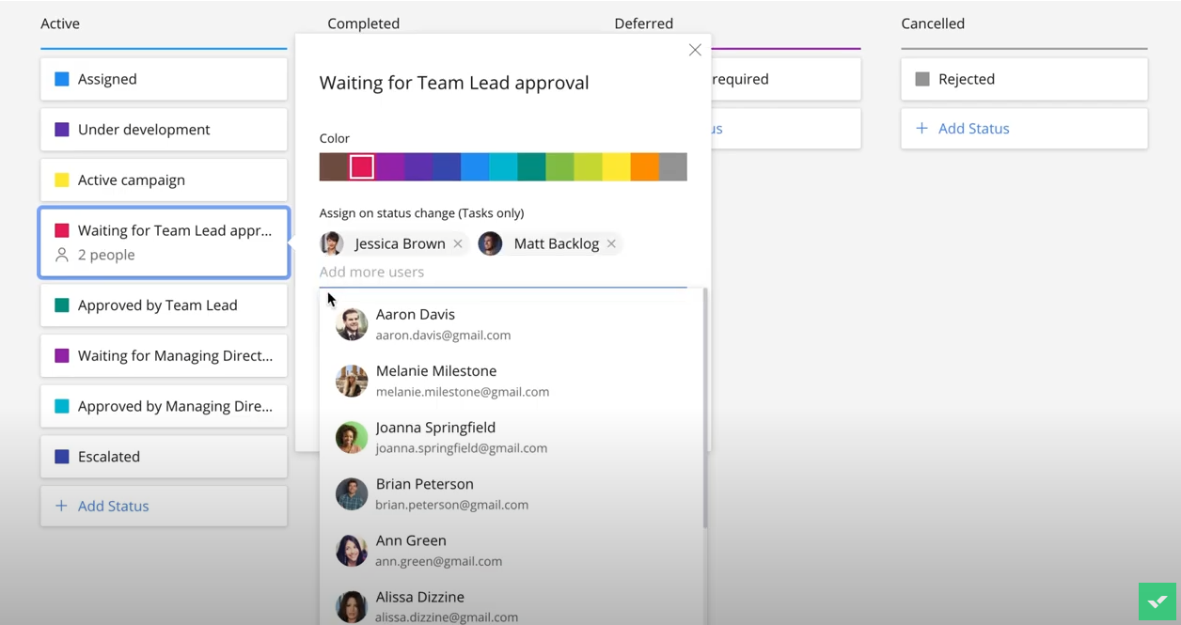Click Melanie Milestone's profile photo
The image size is (1181, 625).
coord(352,381)
